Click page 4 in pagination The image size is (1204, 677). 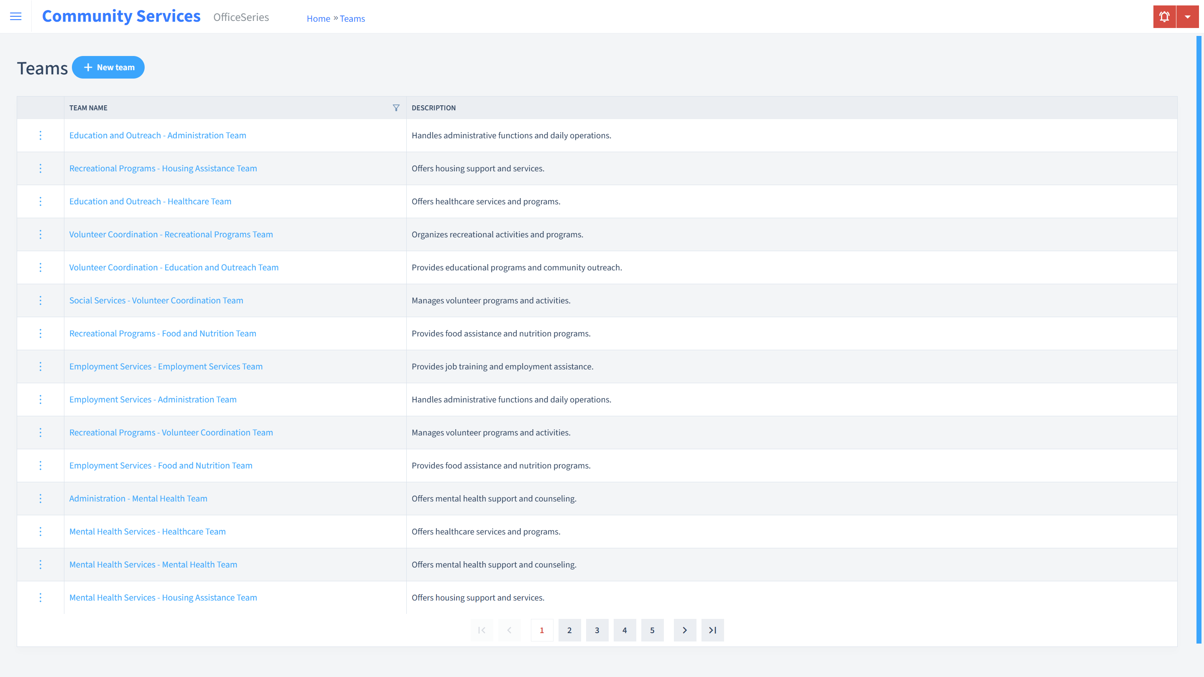click(625, 630)
